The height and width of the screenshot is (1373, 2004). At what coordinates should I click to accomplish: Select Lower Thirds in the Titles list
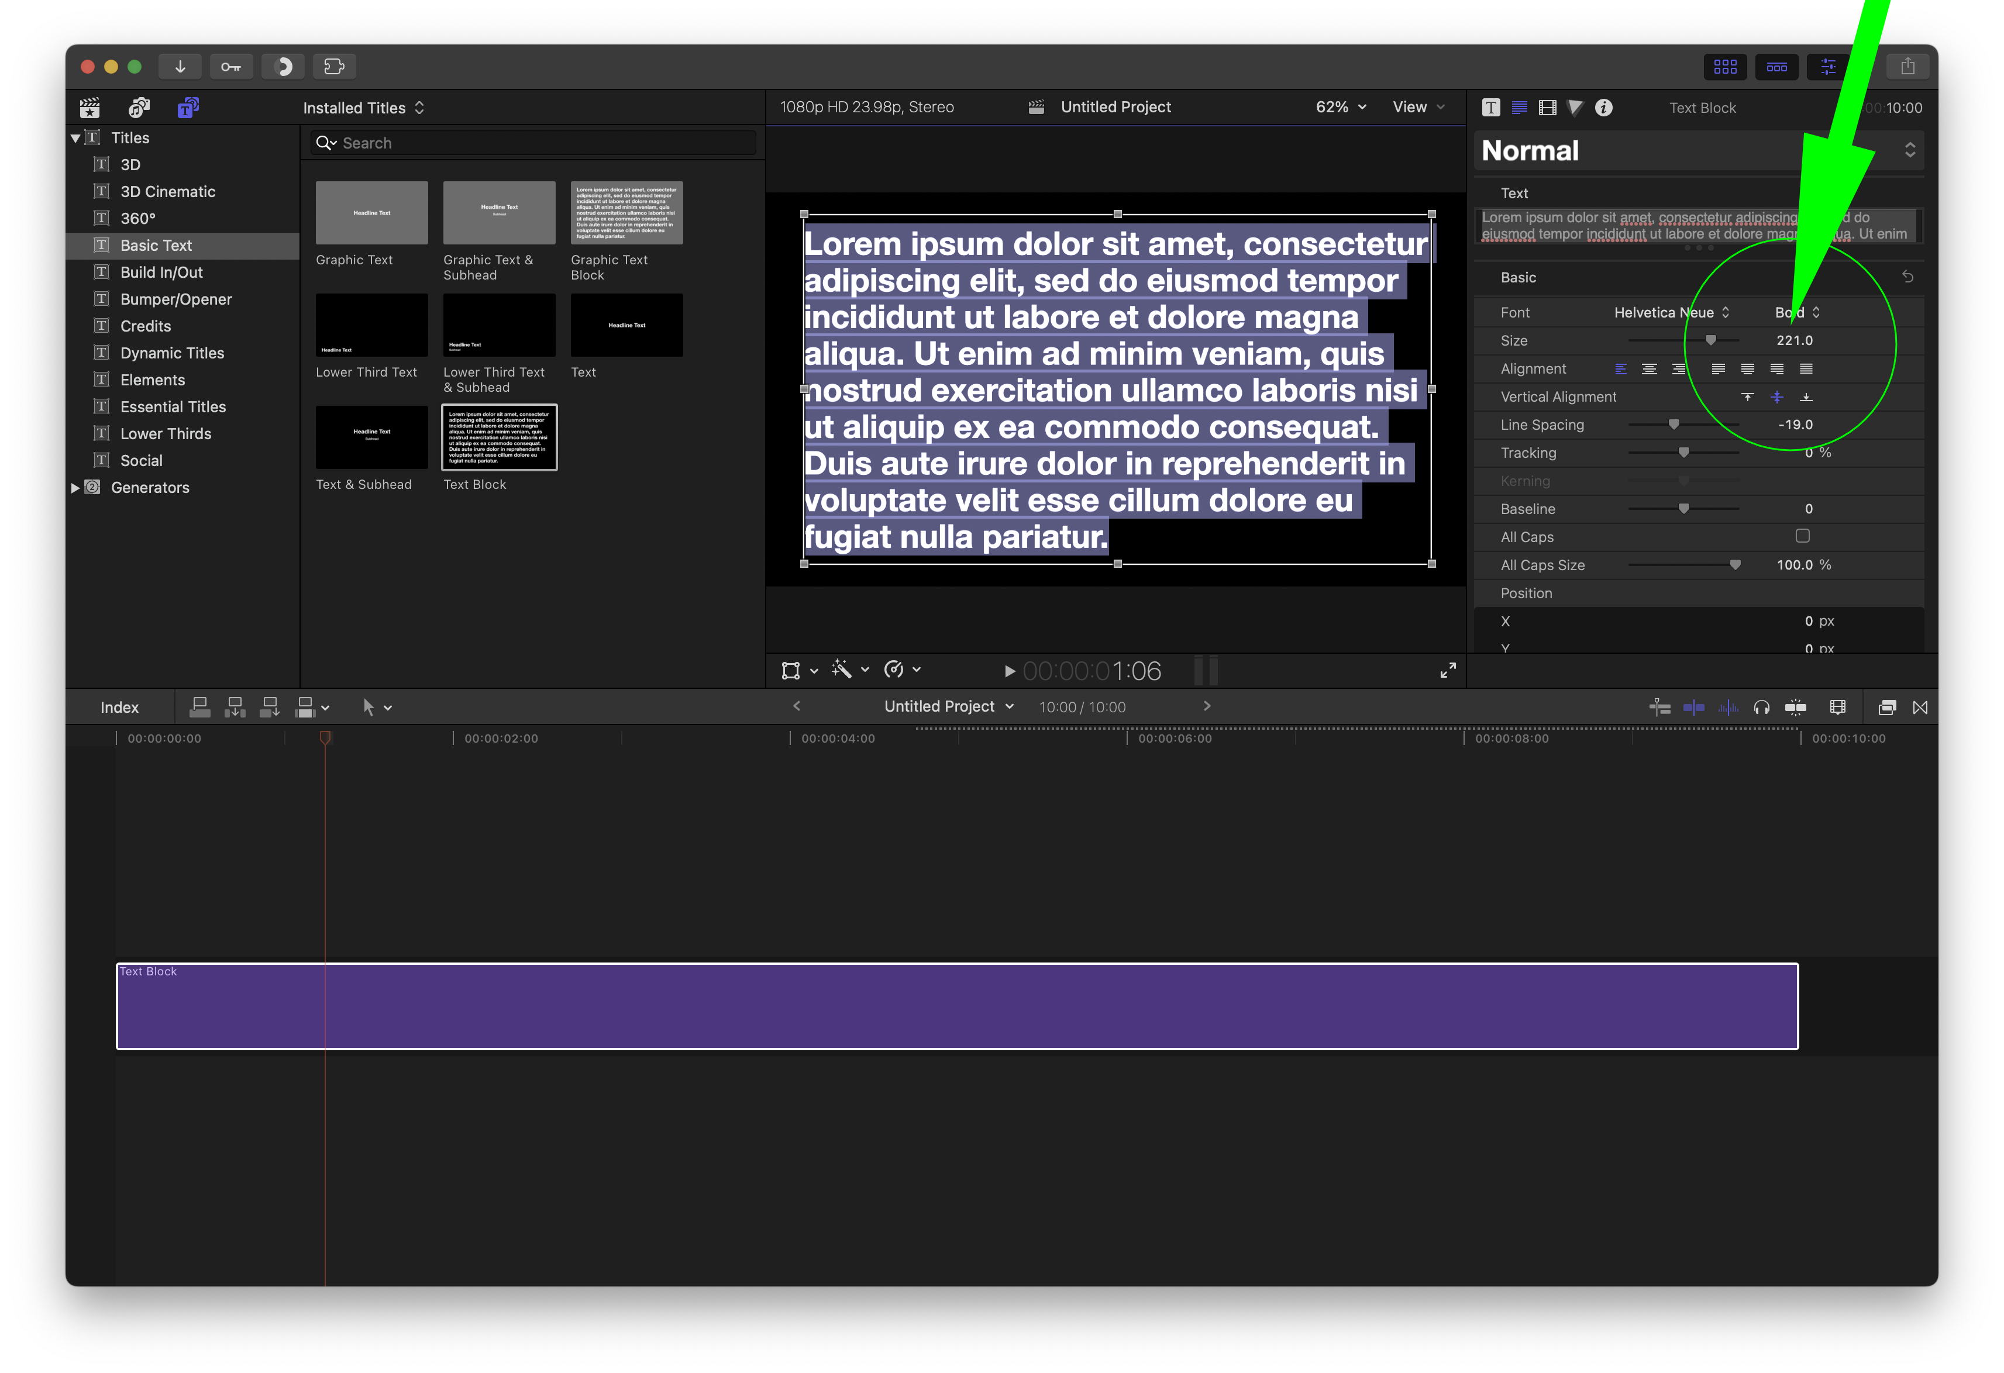166,433
